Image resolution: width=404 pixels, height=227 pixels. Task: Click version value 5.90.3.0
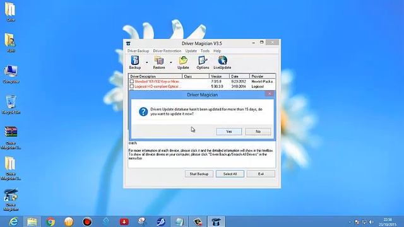point(217,86)
